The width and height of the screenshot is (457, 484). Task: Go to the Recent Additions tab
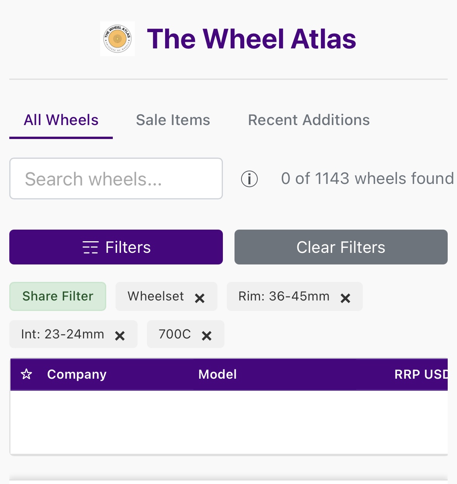pyautogui.click(x=309, y=120)
